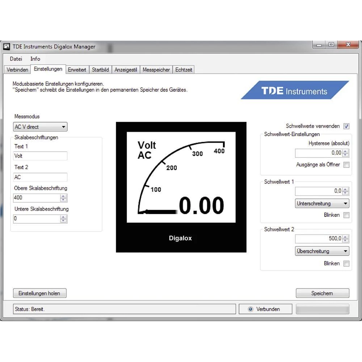Increase Obere Skalabeschriftung using up spinner arrow
Image resolution: width=362 pixels, height=362 pixels.
63,196
